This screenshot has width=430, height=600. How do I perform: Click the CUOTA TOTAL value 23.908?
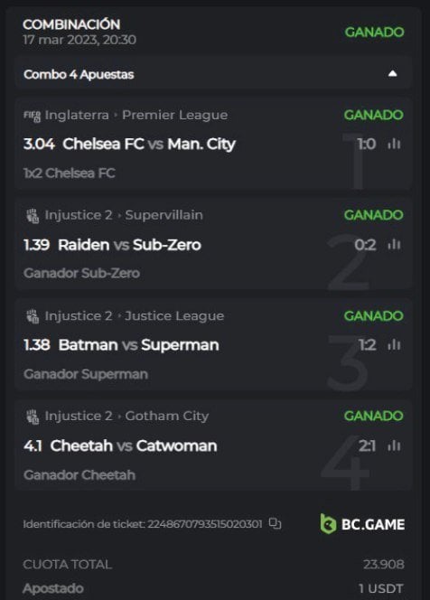point(384,565)
